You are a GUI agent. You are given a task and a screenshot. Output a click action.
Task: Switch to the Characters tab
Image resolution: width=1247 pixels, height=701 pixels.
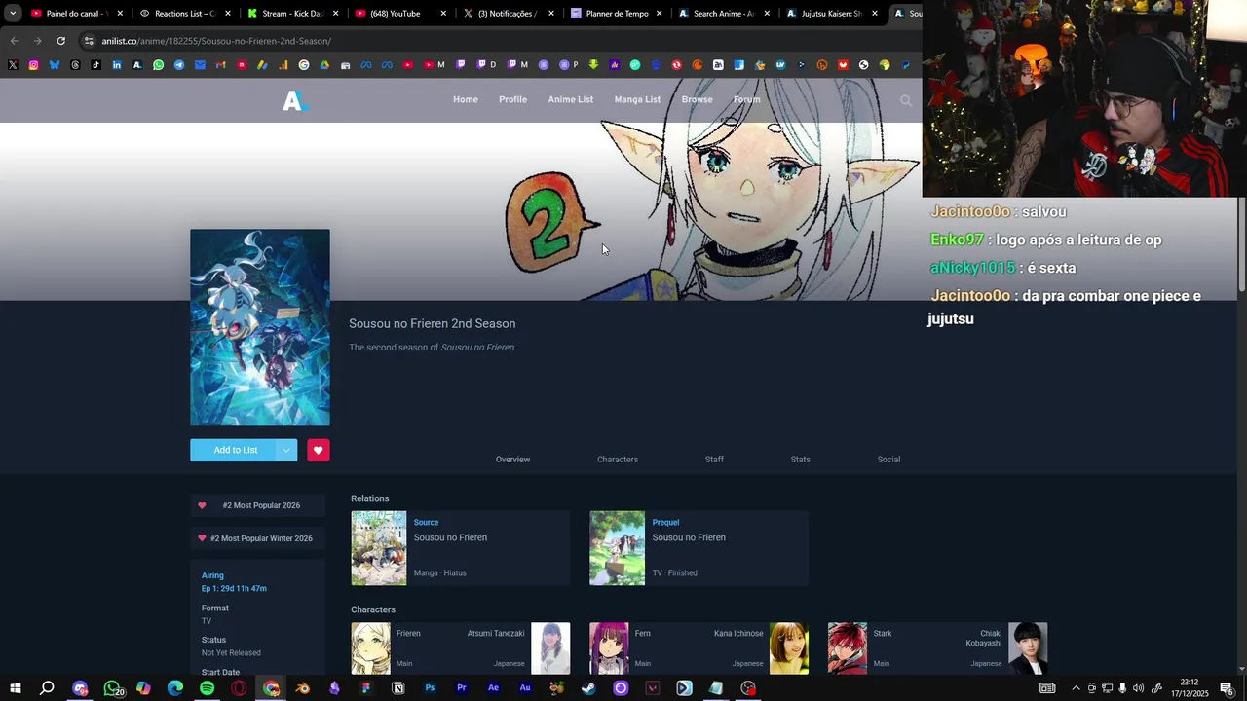pyautogui.click(x=618, y=460)
